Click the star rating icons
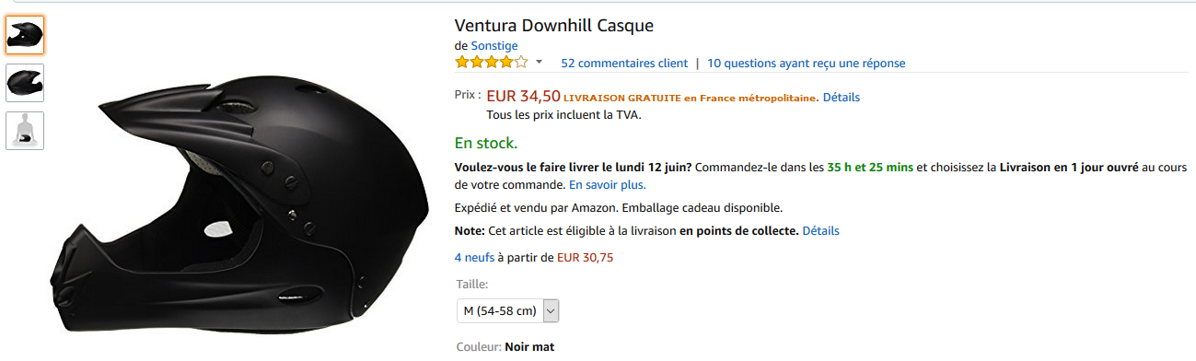1196x361 pixels. [492, 63]
